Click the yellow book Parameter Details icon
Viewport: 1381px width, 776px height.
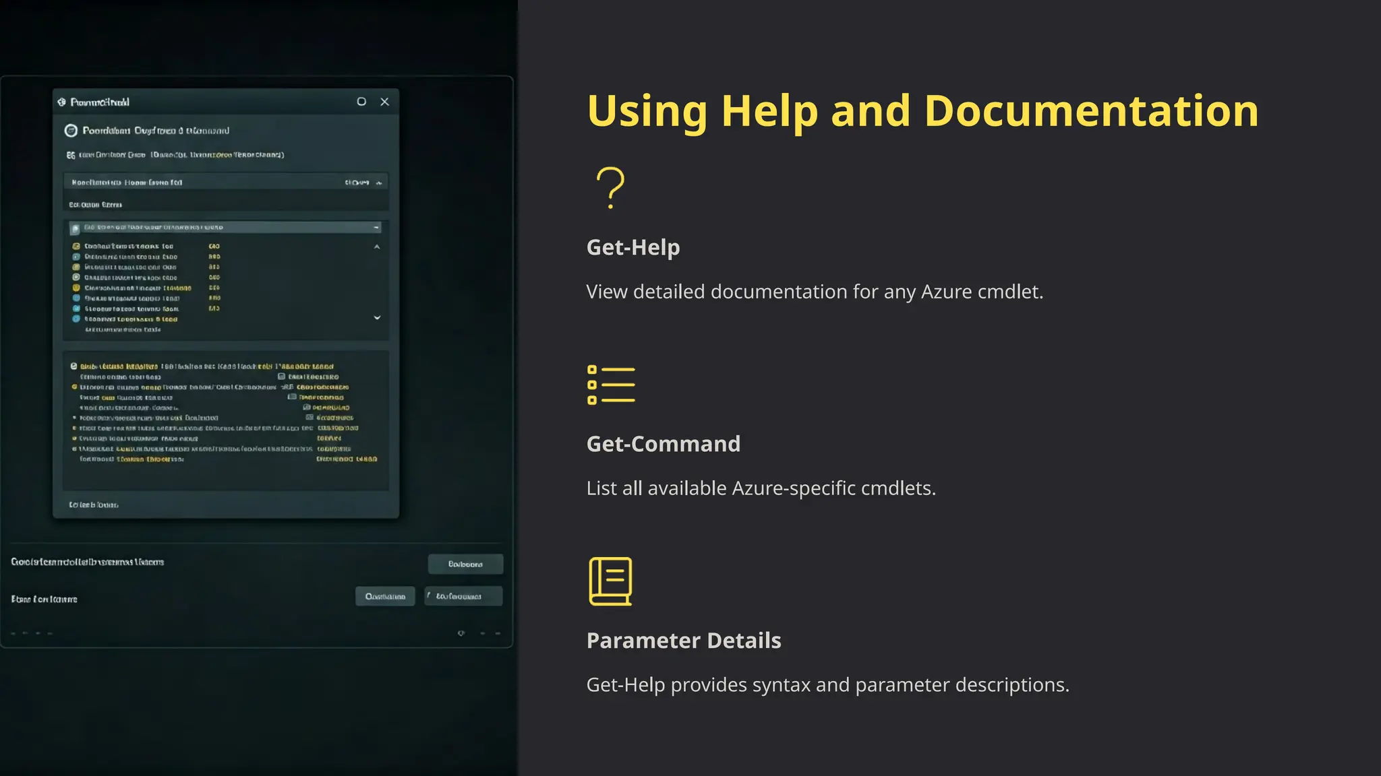tap(610, 581)
